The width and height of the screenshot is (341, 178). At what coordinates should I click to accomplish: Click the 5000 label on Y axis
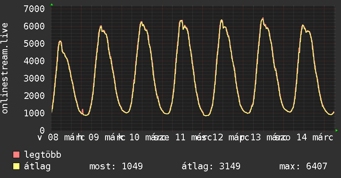[34, 43]
